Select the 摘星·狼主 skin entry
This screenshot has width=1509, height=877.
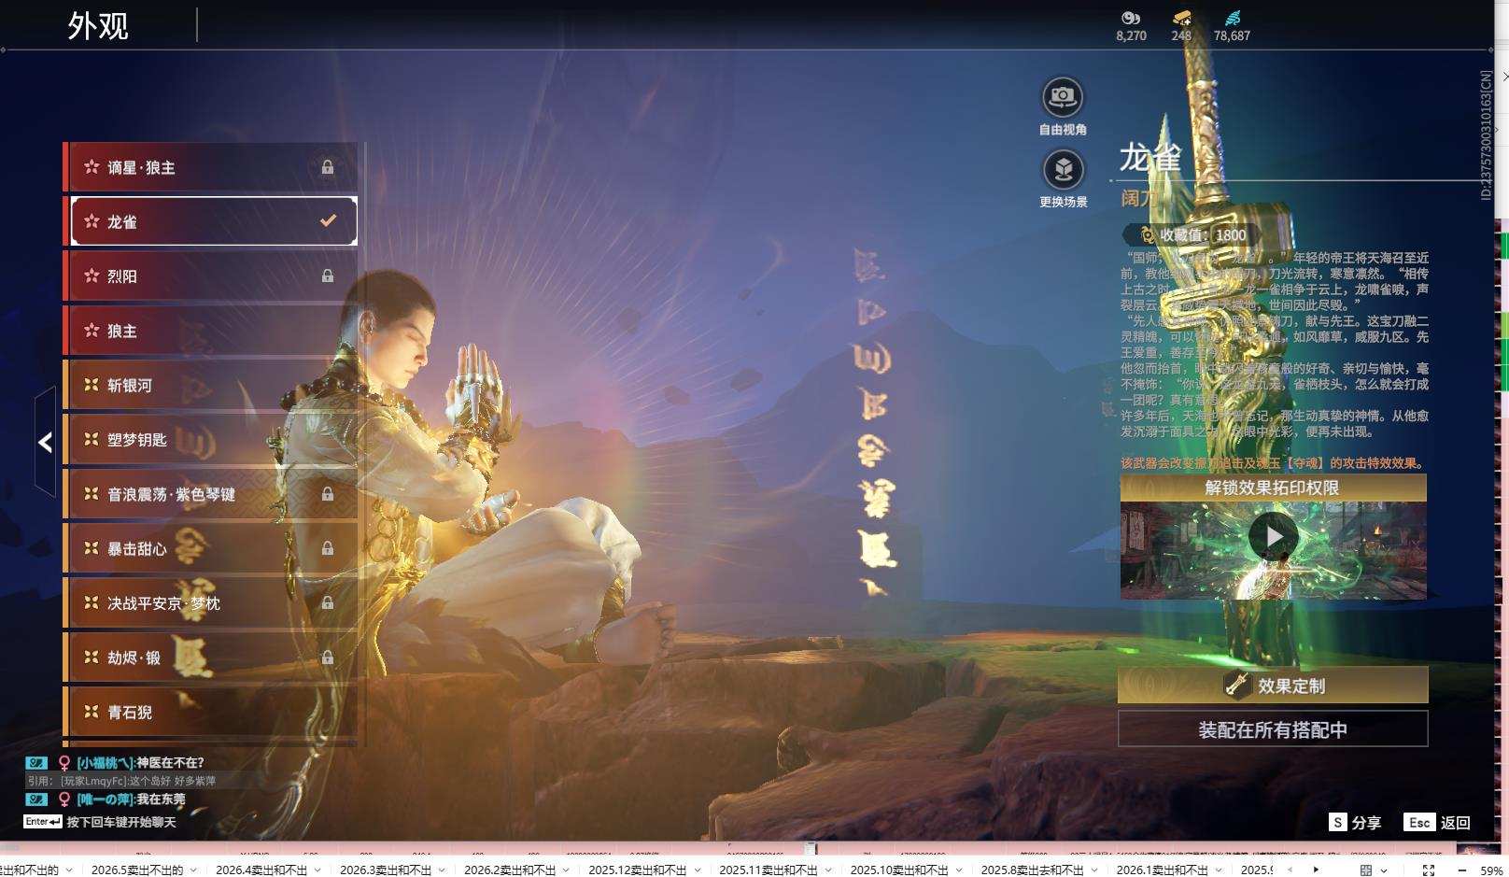[x=211, y=167]
